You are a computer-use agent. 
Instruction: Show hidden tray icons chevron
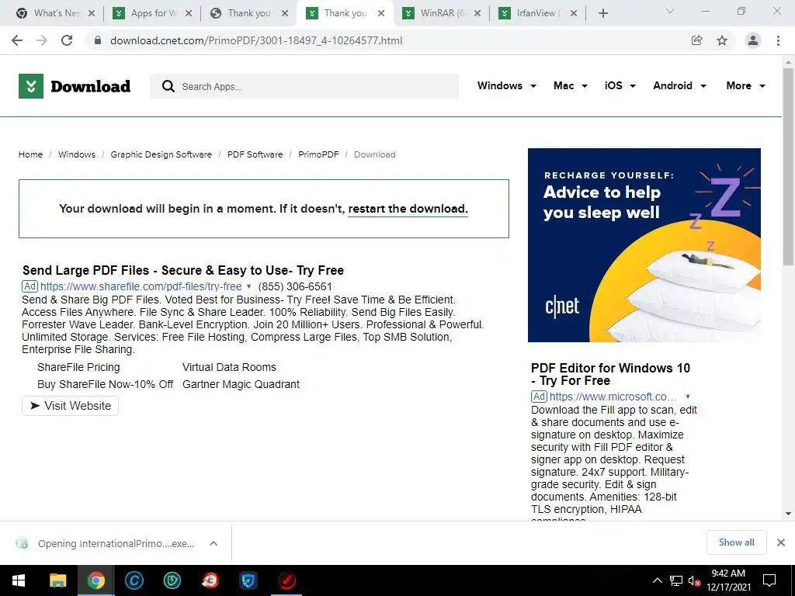(x=657, y=580)
